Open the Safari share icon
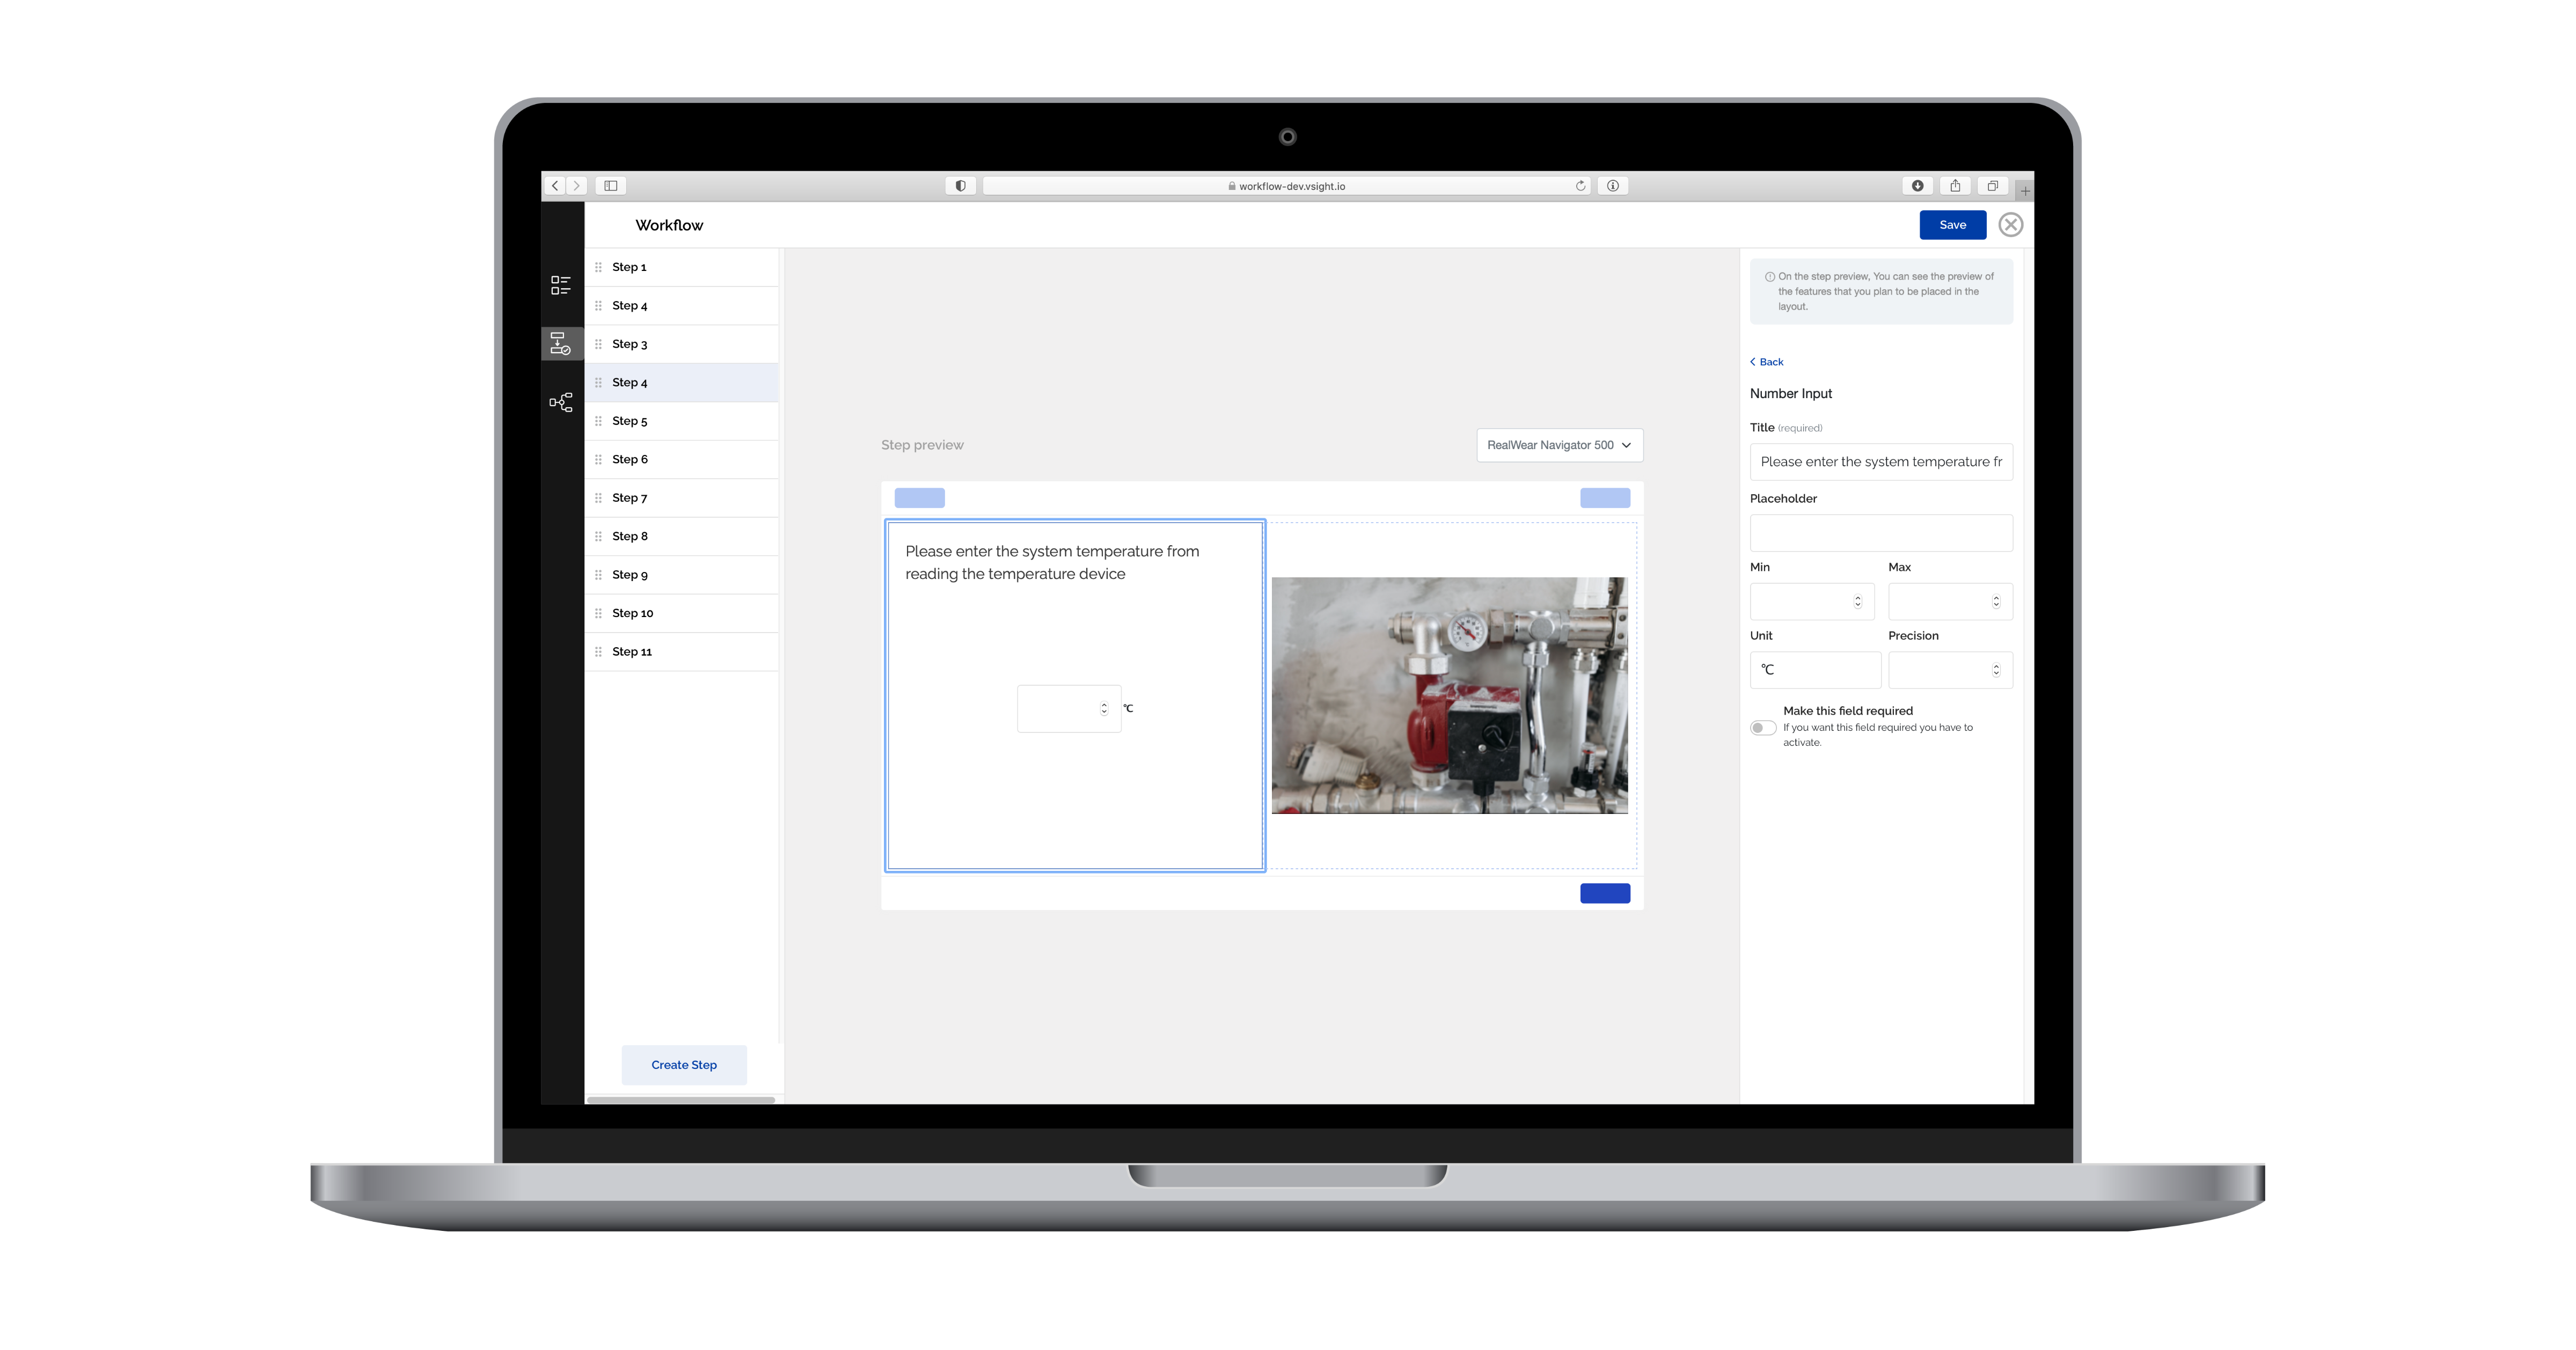 [1955, 185]
